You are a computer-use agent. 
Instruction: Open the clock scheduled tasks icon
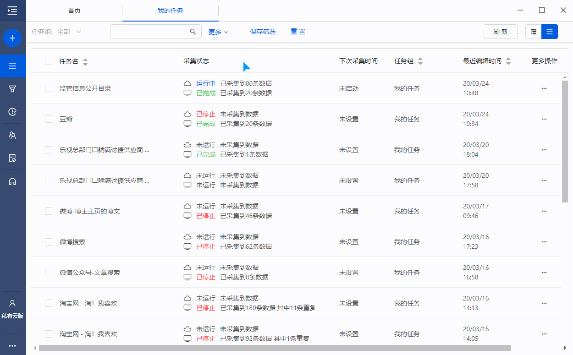click(x=12, y=111)
